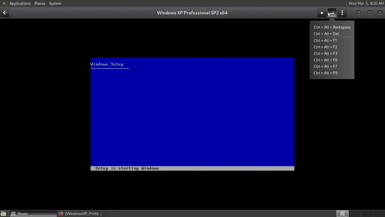This screenshot has width=385, height=217.
Task: Open the Applications menu
Action: point(20,3)
